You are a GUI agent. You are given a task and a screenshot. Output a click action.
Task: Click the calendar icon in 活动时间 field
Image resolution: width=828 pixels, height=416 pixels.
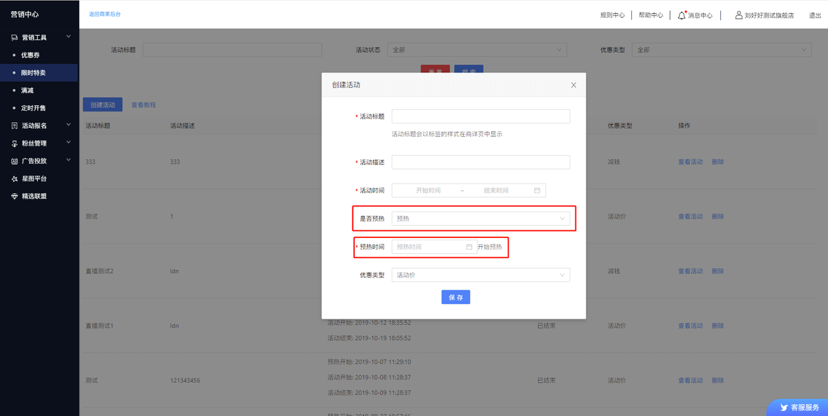click(537, 190)
